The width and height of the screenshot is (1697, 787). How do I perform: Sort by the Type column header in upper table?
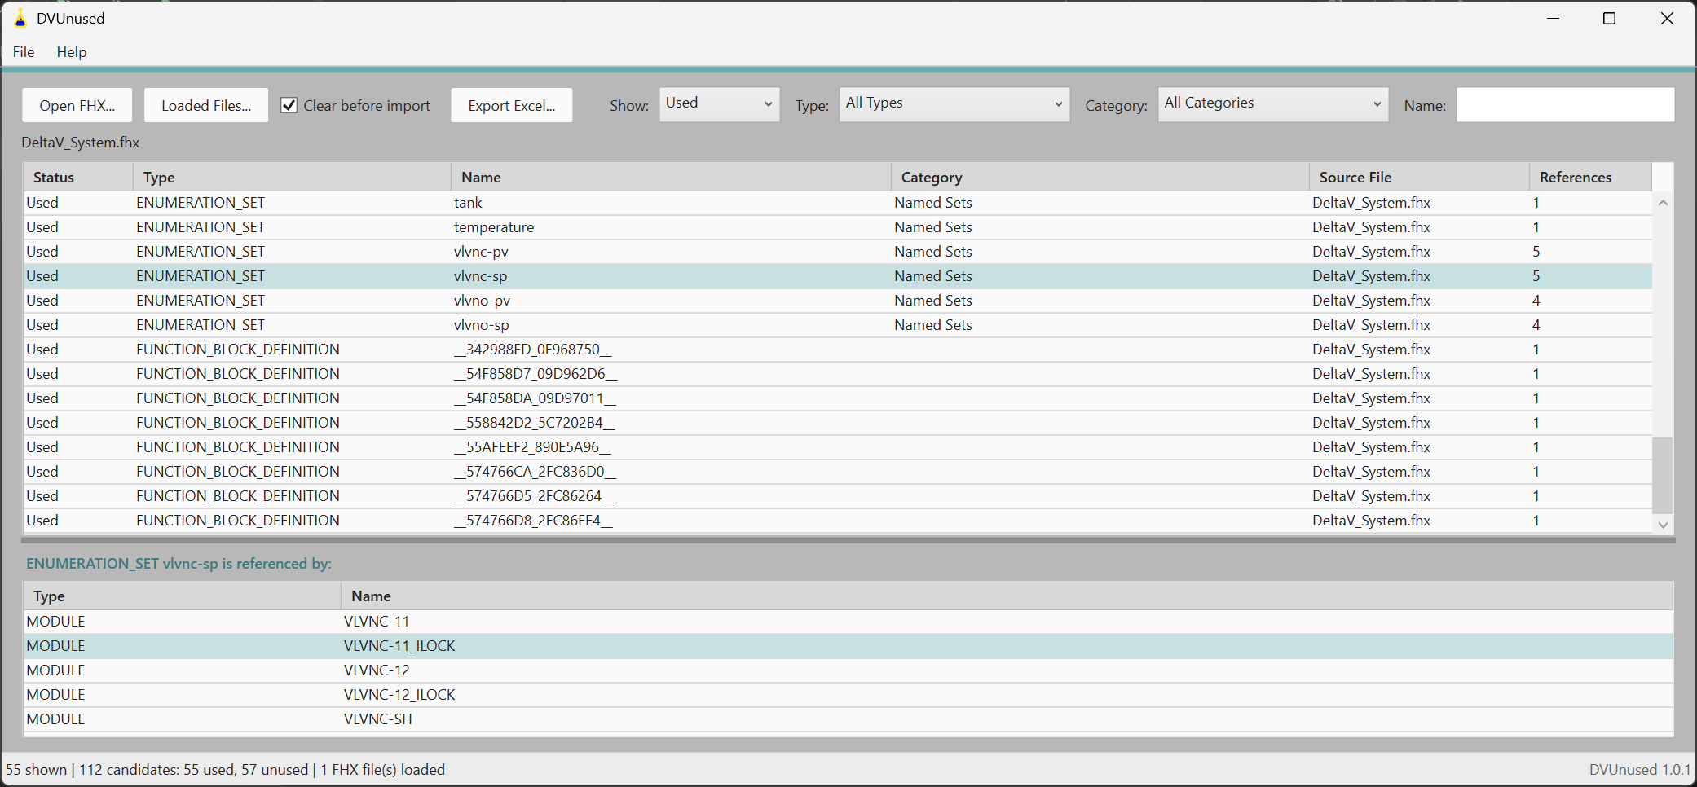[292, 177]
